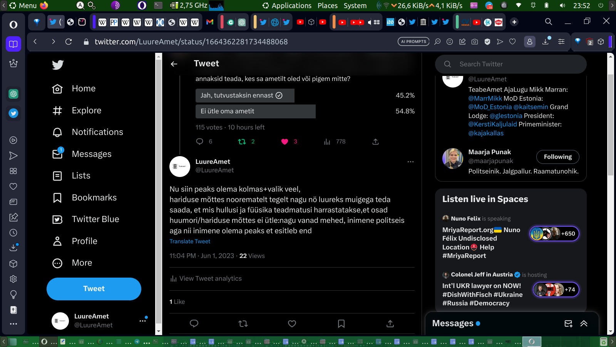
Task: Open view stats showing 778 on poll tweet
Action: (327, 141)
